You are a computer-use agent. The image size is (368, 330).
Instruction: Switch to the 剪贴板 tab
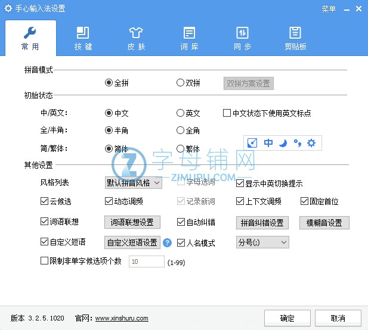[x=295, y=39]
